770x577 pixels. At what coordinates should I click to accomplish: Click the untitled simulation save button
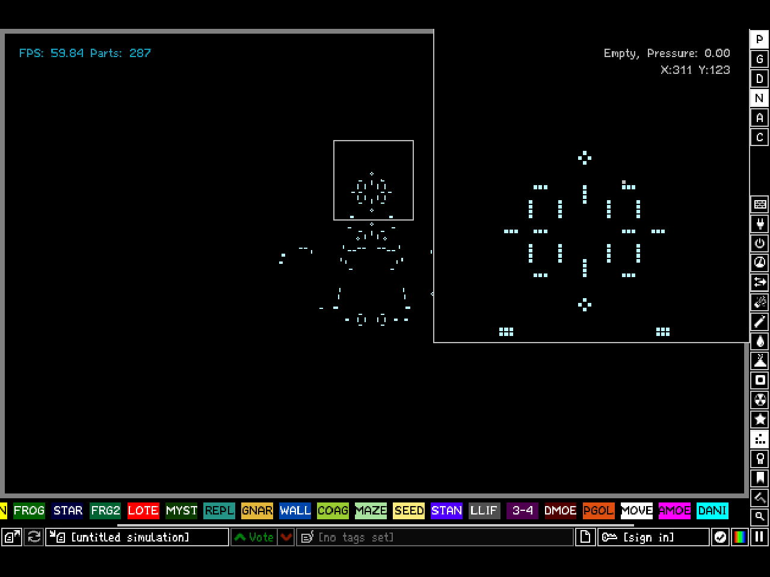pyautogui.click(x=137, y=537)
